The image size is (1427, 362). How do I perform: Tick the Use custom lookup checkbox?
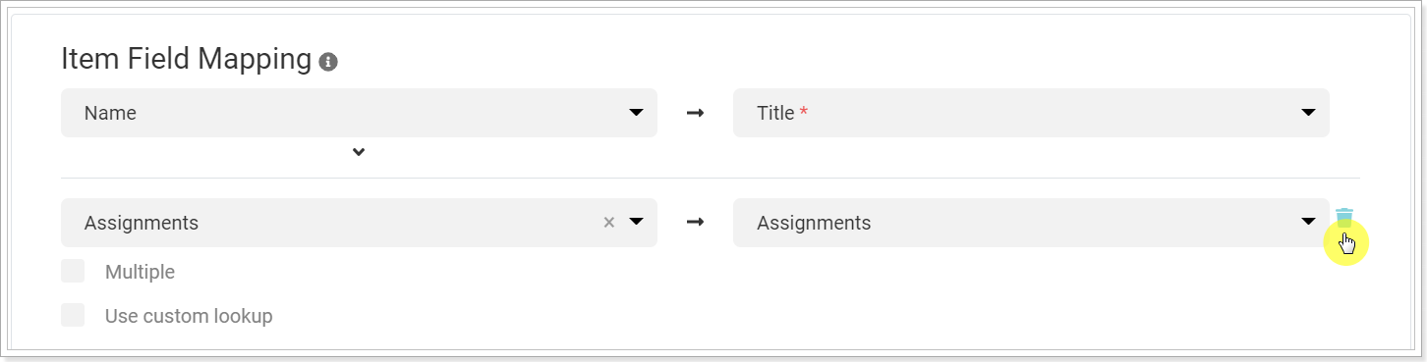pos(73,315)
